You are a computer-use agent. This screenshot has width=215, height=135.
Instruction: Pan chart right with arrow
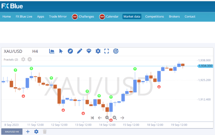coord(122,118)
